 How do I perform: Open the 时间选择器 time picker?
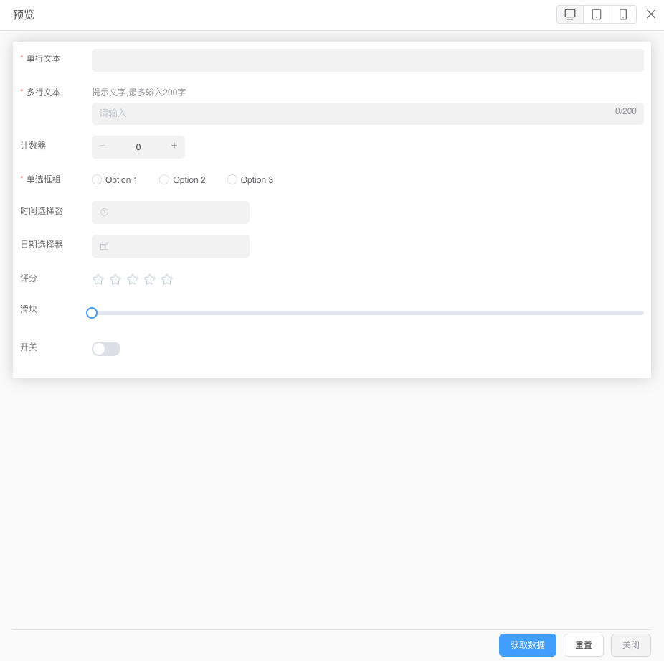pos(171,212)
